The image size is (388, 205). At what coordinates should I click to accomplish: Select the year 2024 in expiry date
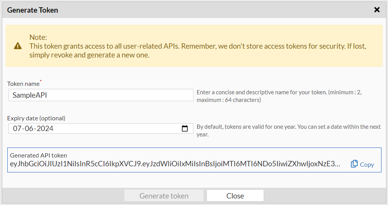45,129
